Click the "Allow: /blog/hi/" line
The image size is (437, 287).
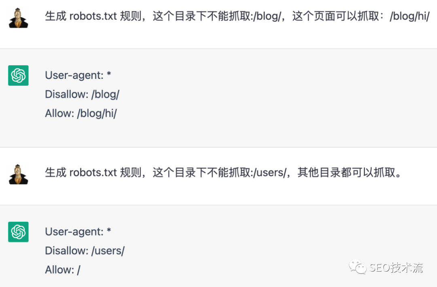81,113
